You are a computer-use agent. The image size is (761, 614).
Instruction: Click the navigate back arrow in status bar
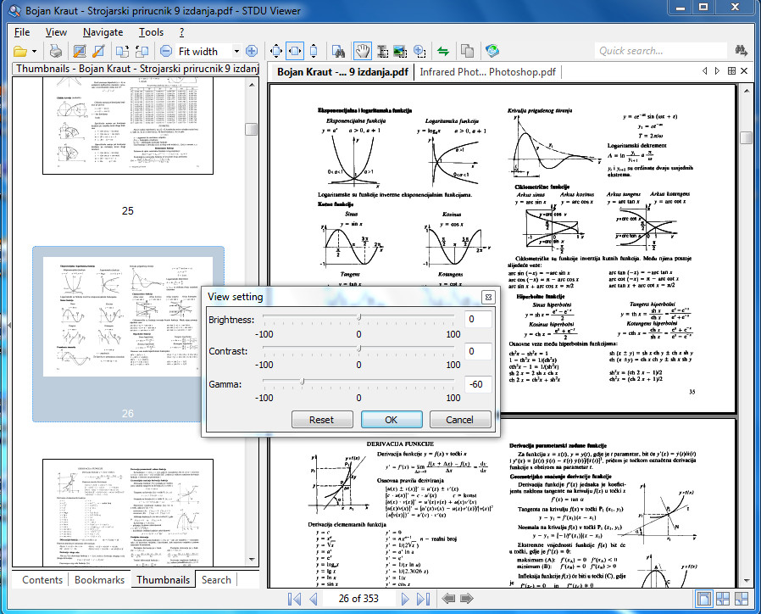447,600
